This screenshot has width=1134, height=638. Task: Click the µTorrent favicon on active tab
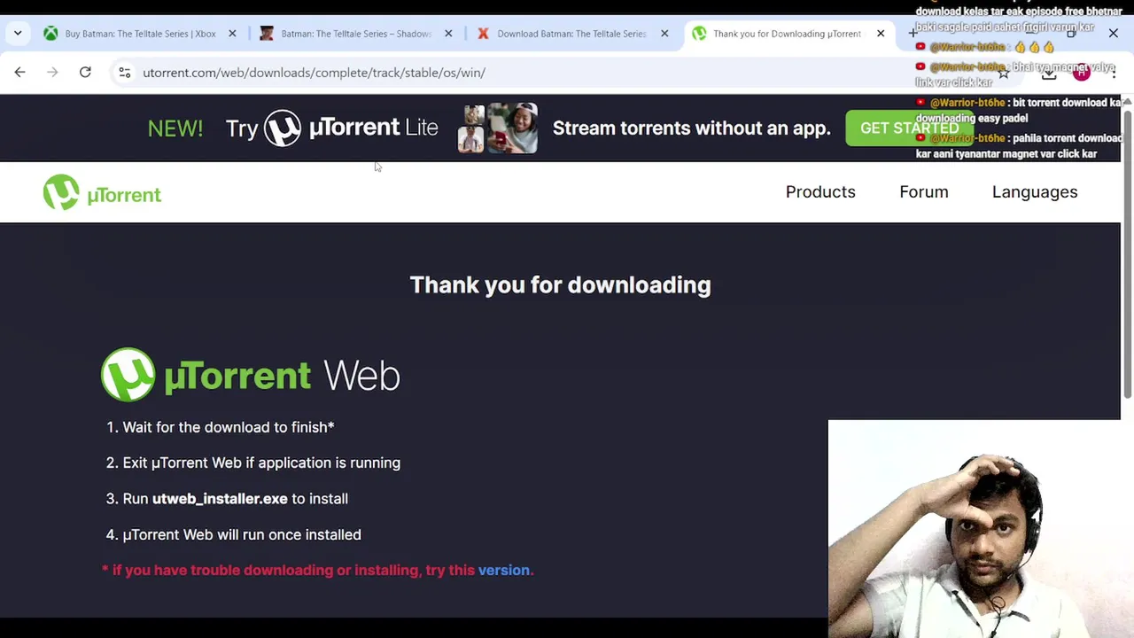(x=699, y=34)
